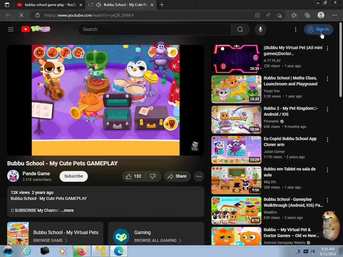The image size is (343, 257).
Task: Open options for Eu Copiei video
Action: [328, 140]
